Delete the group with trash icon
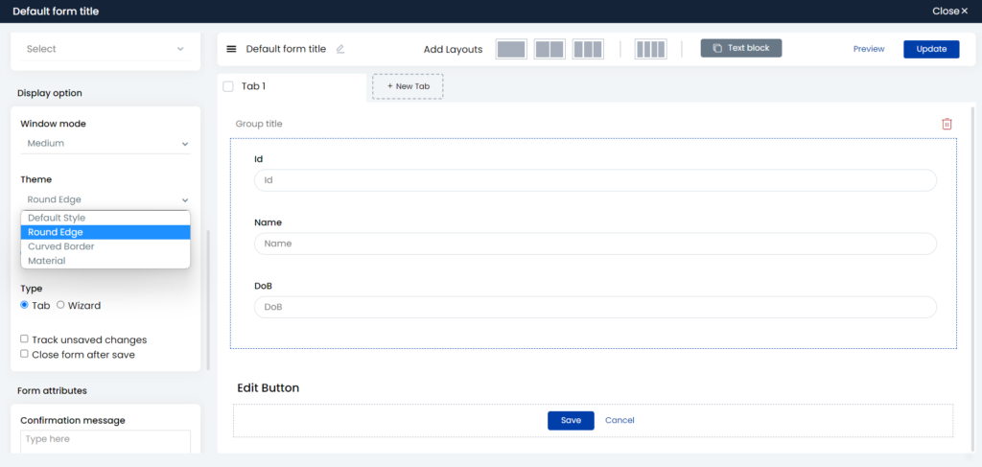 pyautogui.click(x=947, y=124)
